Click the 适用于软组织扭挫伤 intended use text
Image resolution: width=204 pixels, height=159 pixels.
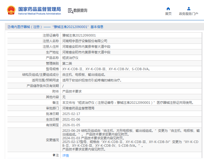click(x=92, y=80)
